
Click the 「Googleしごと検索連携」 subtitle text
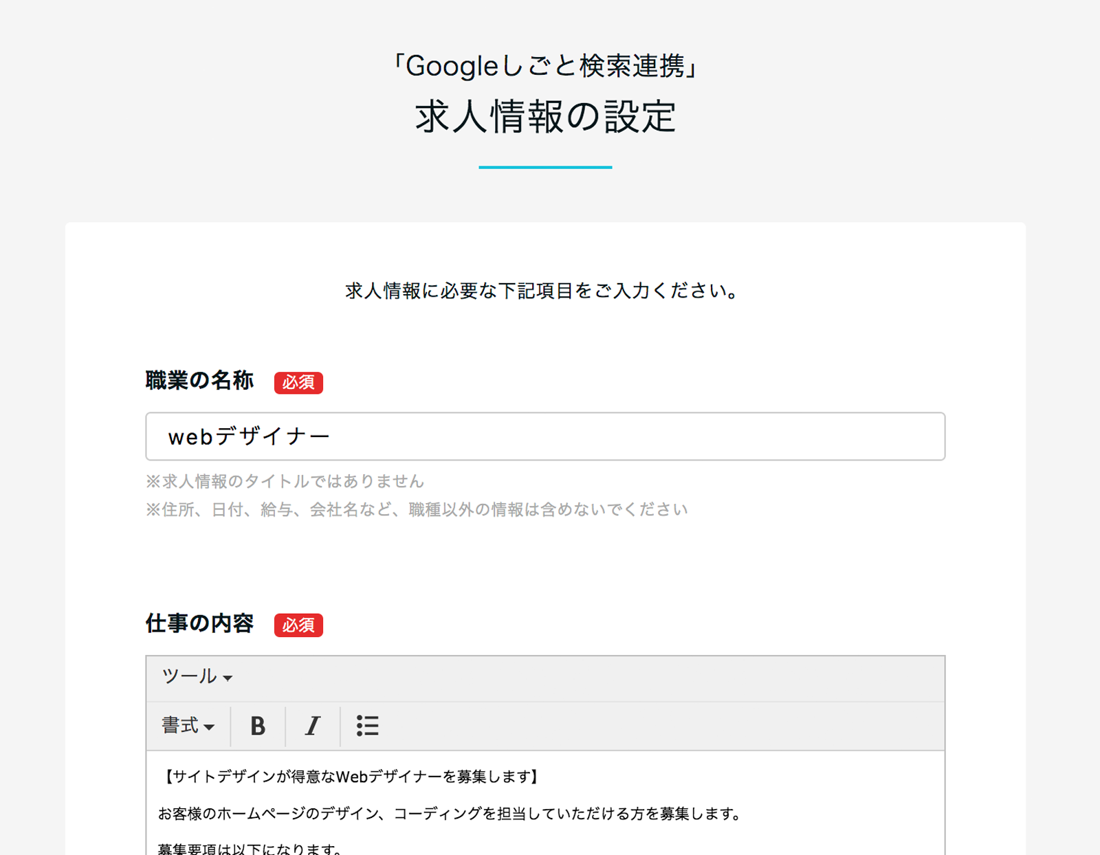[546, 67]
